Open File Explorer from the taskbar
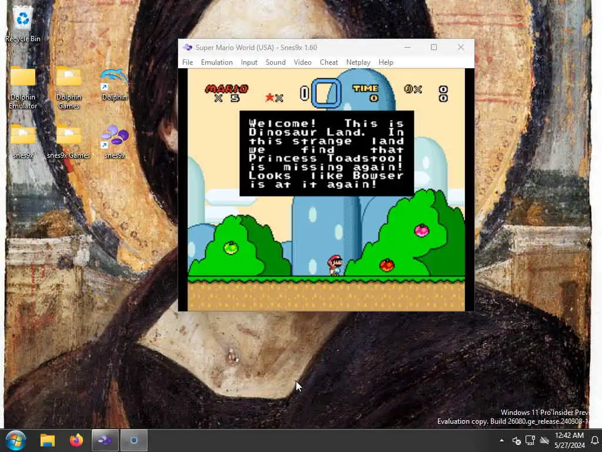 [48, 440]
